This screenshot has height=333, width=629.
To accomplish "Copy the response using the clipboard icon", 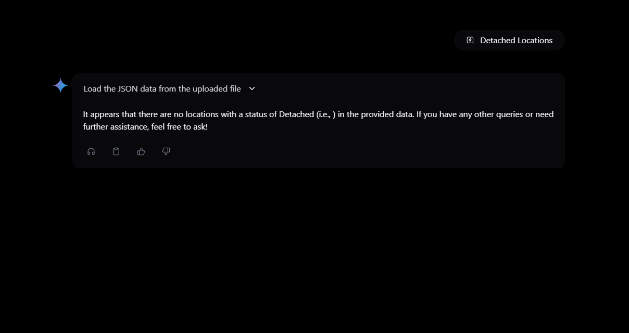I will [116, 151].
